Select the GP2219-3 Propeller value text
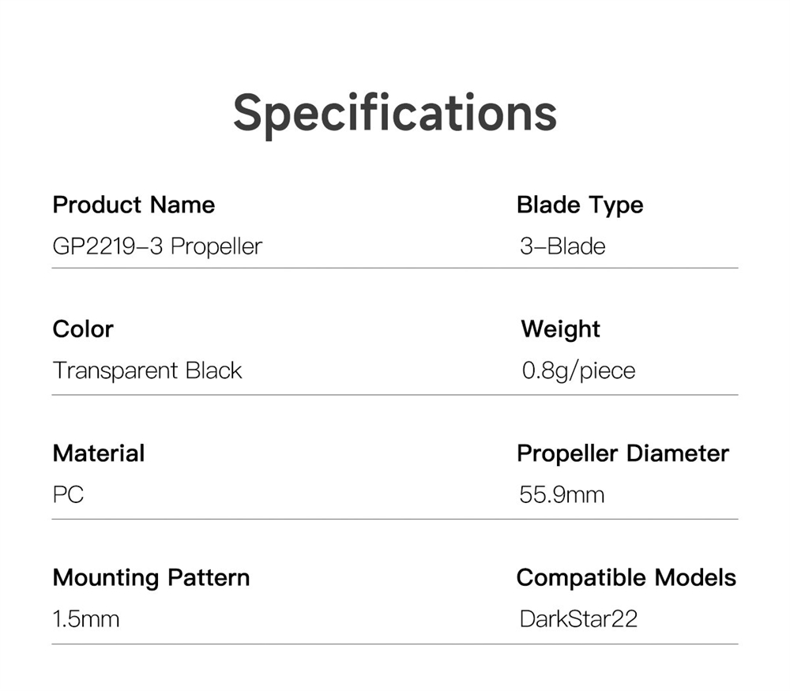Viewport: 790px width, 691px height. pos(157,246)
